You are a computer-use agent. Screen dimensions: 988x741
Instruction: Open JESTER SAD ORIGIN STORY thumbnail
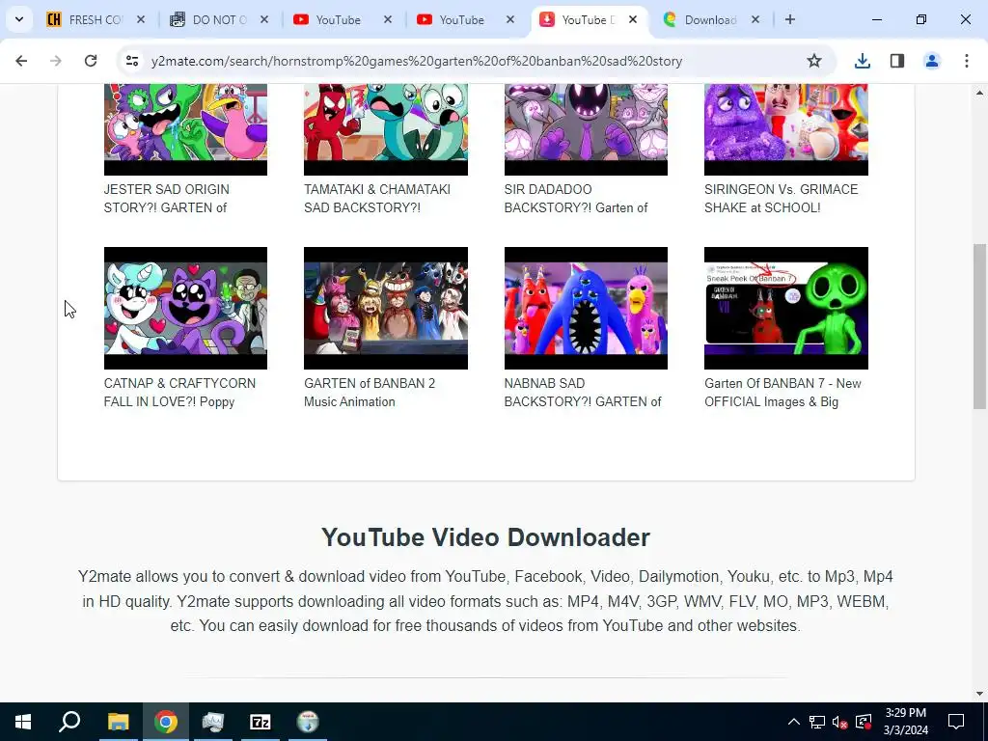185,129
